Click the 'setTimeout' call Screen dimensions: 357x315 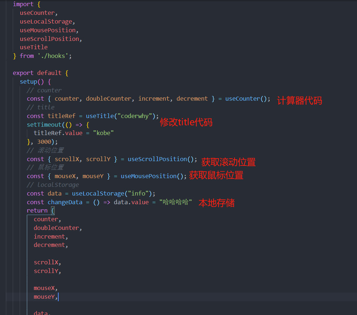[x=44, y=125]
